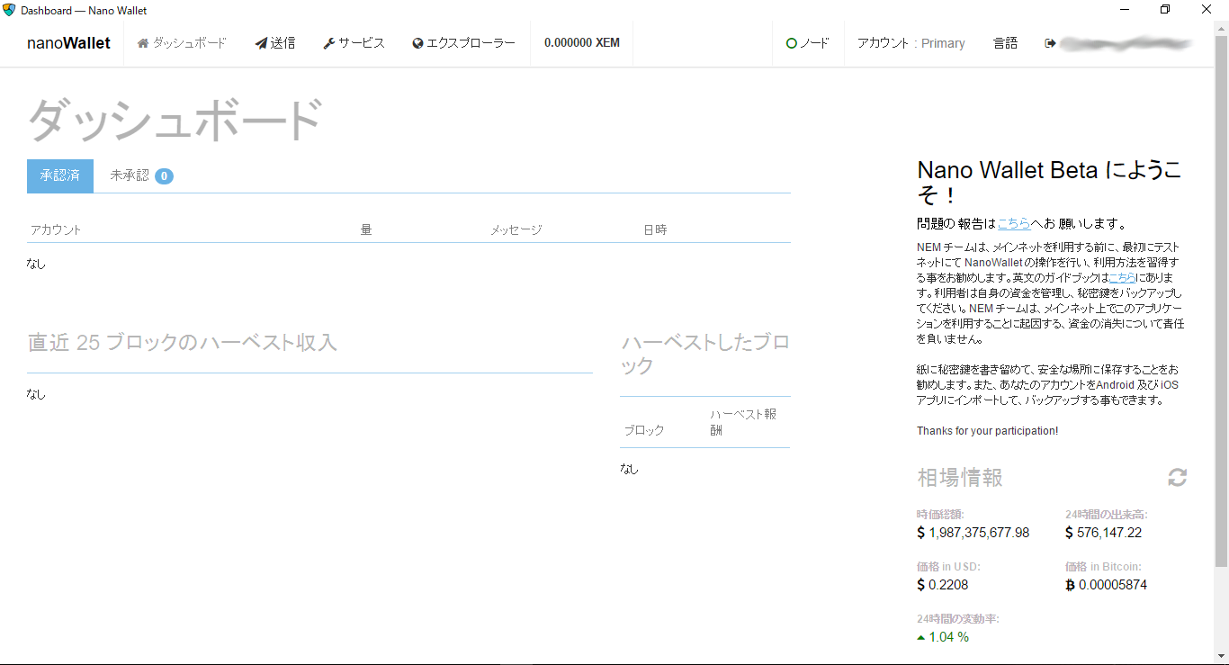Select the 承認済 tab
This screenshot has height=665, width=1229.
[x=60, y=175]
